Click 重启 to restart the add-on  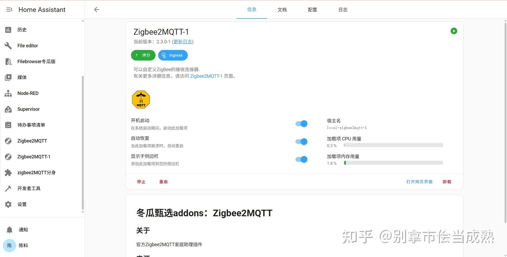[x=163, y=182]
